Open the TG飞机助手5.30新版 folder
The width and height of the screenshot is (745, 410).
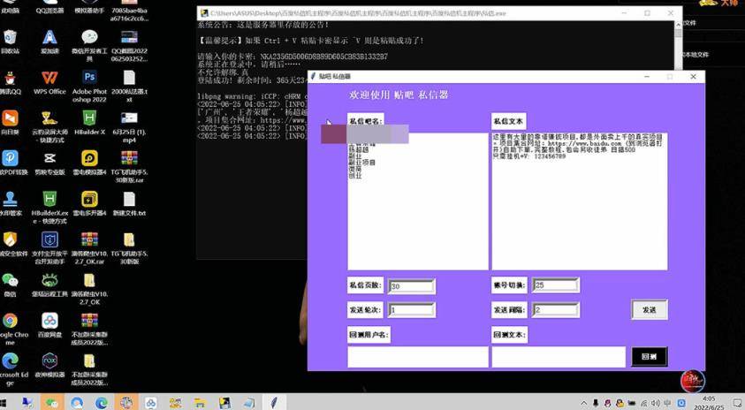(129, 247)
